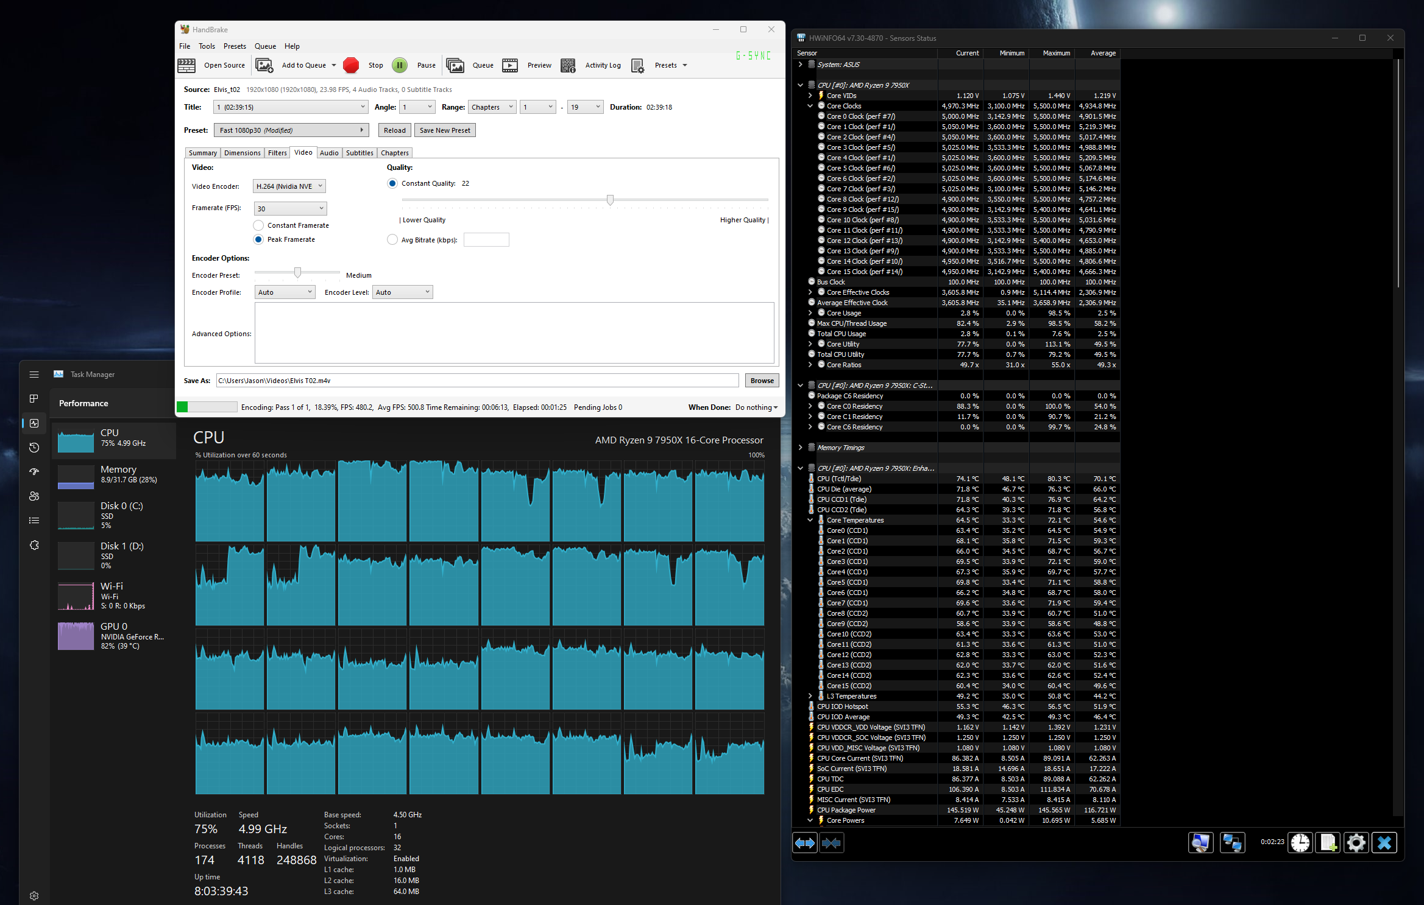The width and height of the screenshot is (1424, 905).
Task: Open Processes page icon in Task Manager sidebar
Action: point(34,398)
